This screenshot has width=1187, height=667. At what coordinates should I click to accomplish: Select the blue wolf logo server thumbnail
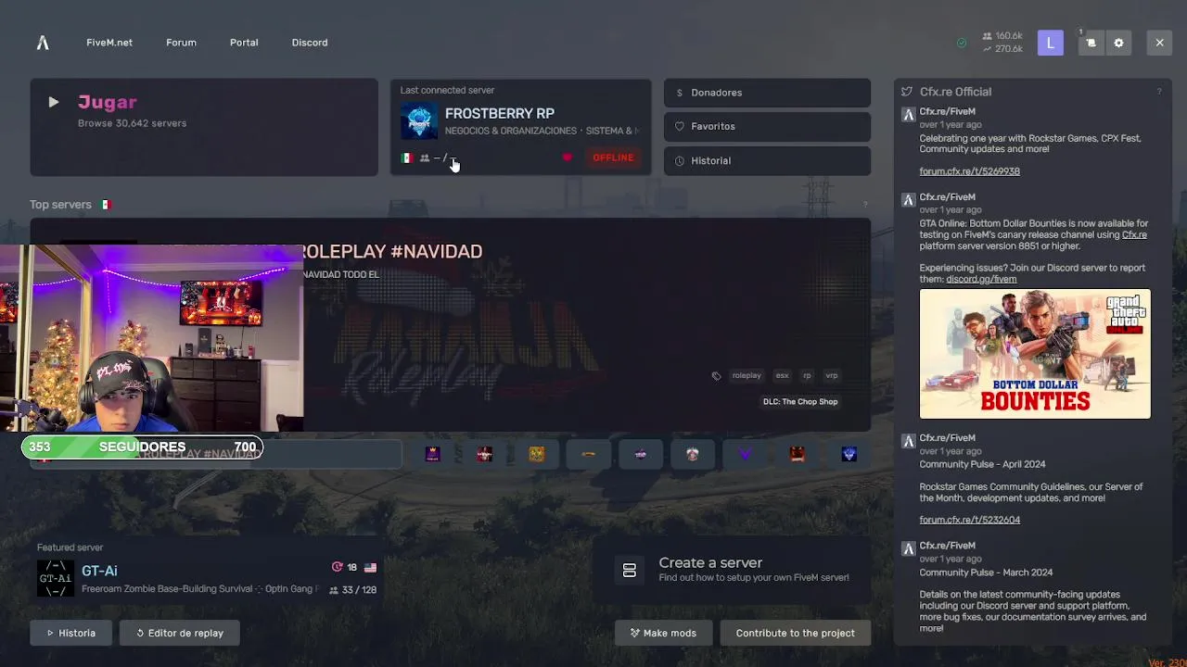pos(849,454)
